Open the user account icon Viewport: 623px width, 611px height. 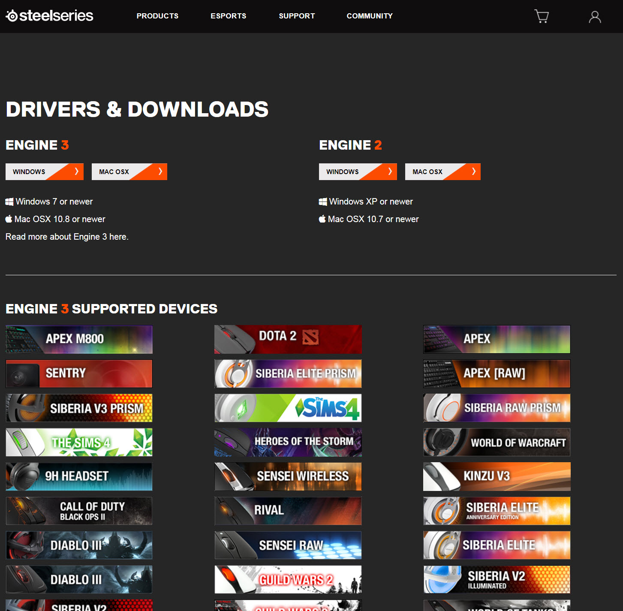595,17
